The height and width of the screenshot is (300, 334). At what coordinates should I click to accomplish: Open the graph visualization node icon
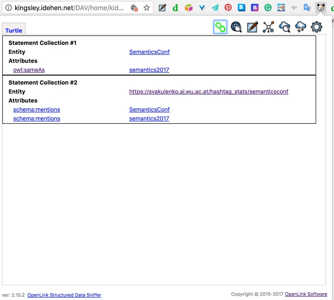click(x=268, y=27)
